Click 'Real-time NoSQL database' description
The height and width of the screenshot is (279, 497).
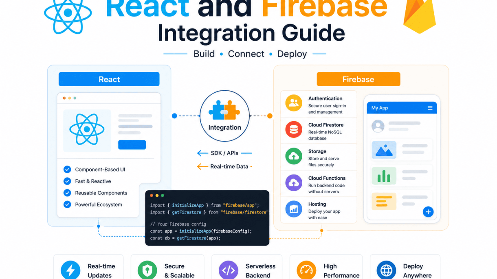tap(325, 135)
